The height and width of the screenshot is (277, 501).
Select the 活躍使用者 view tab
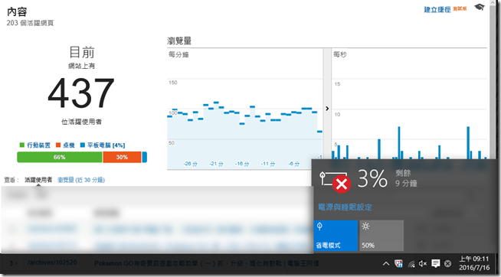click(38, 180)
